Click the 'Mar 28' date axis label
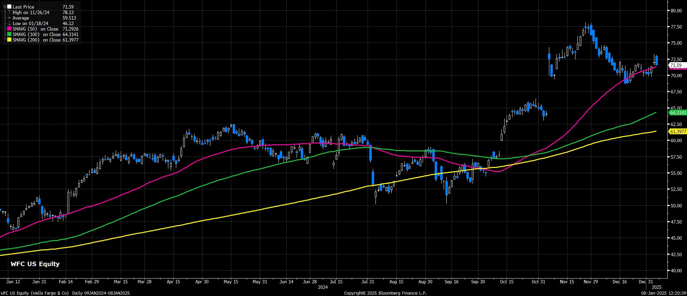This screenshot has width=687, height=296. 145,282
